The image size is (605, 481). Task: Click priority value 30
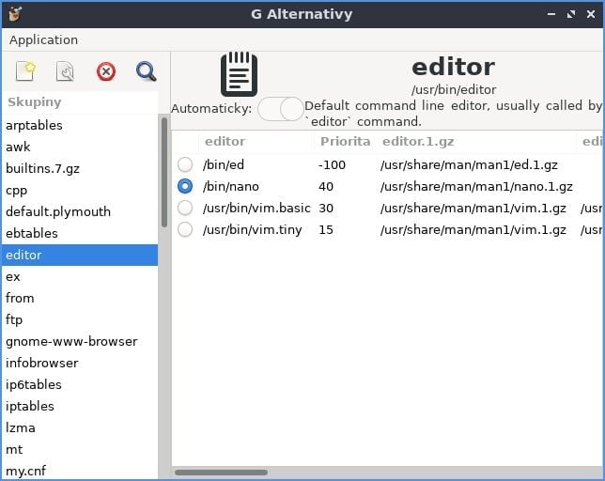click(x=326, y=209)
